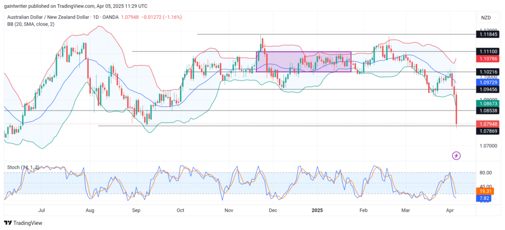Screen dimensions: 505x230
Task: Click the 1.08538 price label
Action: pyautogui.click(x=488, y=111)
